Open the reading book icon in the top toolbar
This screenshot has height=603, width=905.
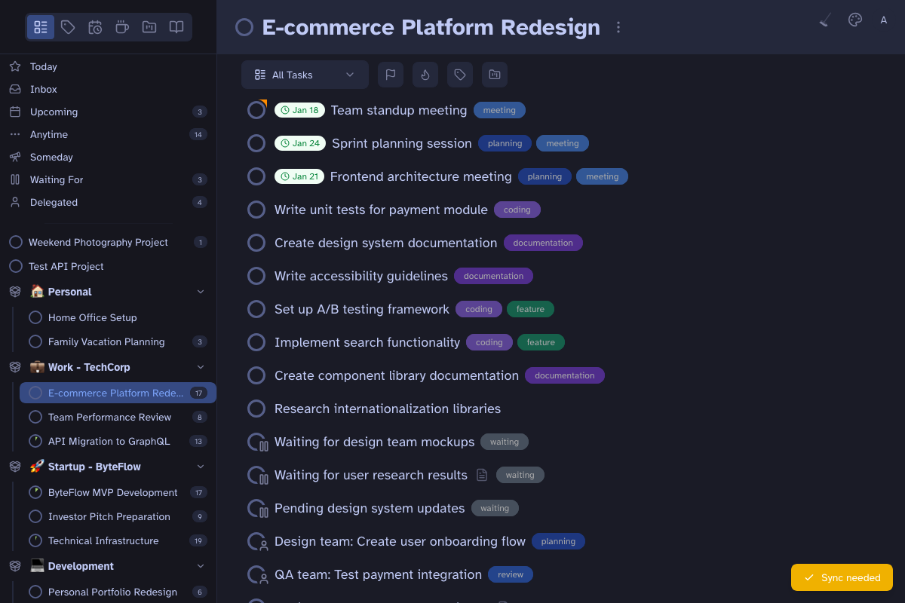176,27
